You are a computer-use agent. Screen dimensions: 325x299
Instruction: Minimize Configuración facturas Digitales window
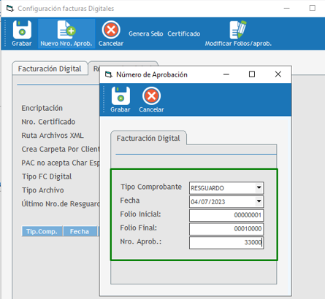(287, 9)
